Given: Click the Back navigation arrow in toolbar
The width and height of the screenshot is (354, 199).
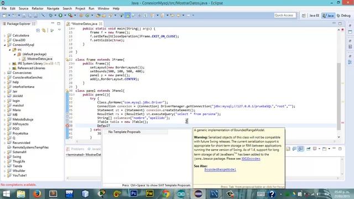Looking at the screenshot, I should 179,15.
